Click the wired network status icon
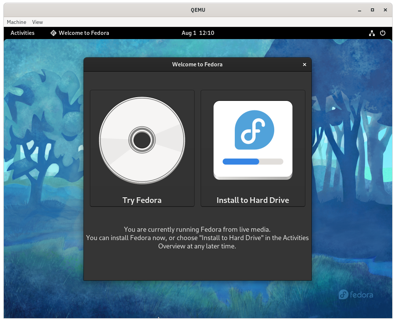This screenshot has height=322, width=396. pos(372,33)
